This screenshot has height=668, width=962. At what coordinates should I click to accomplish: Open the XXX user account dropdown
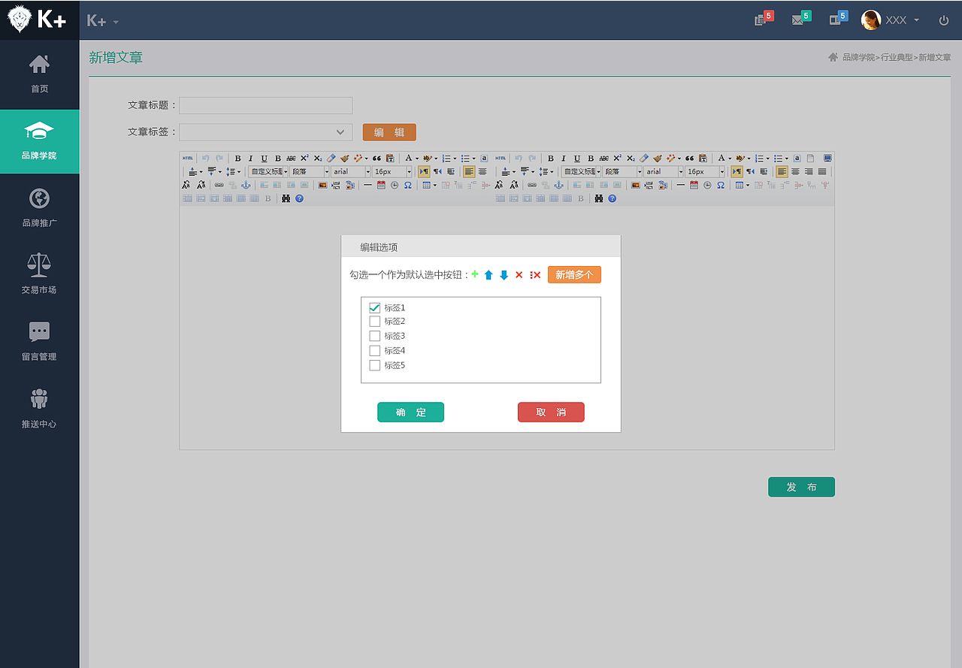[903, 20]
